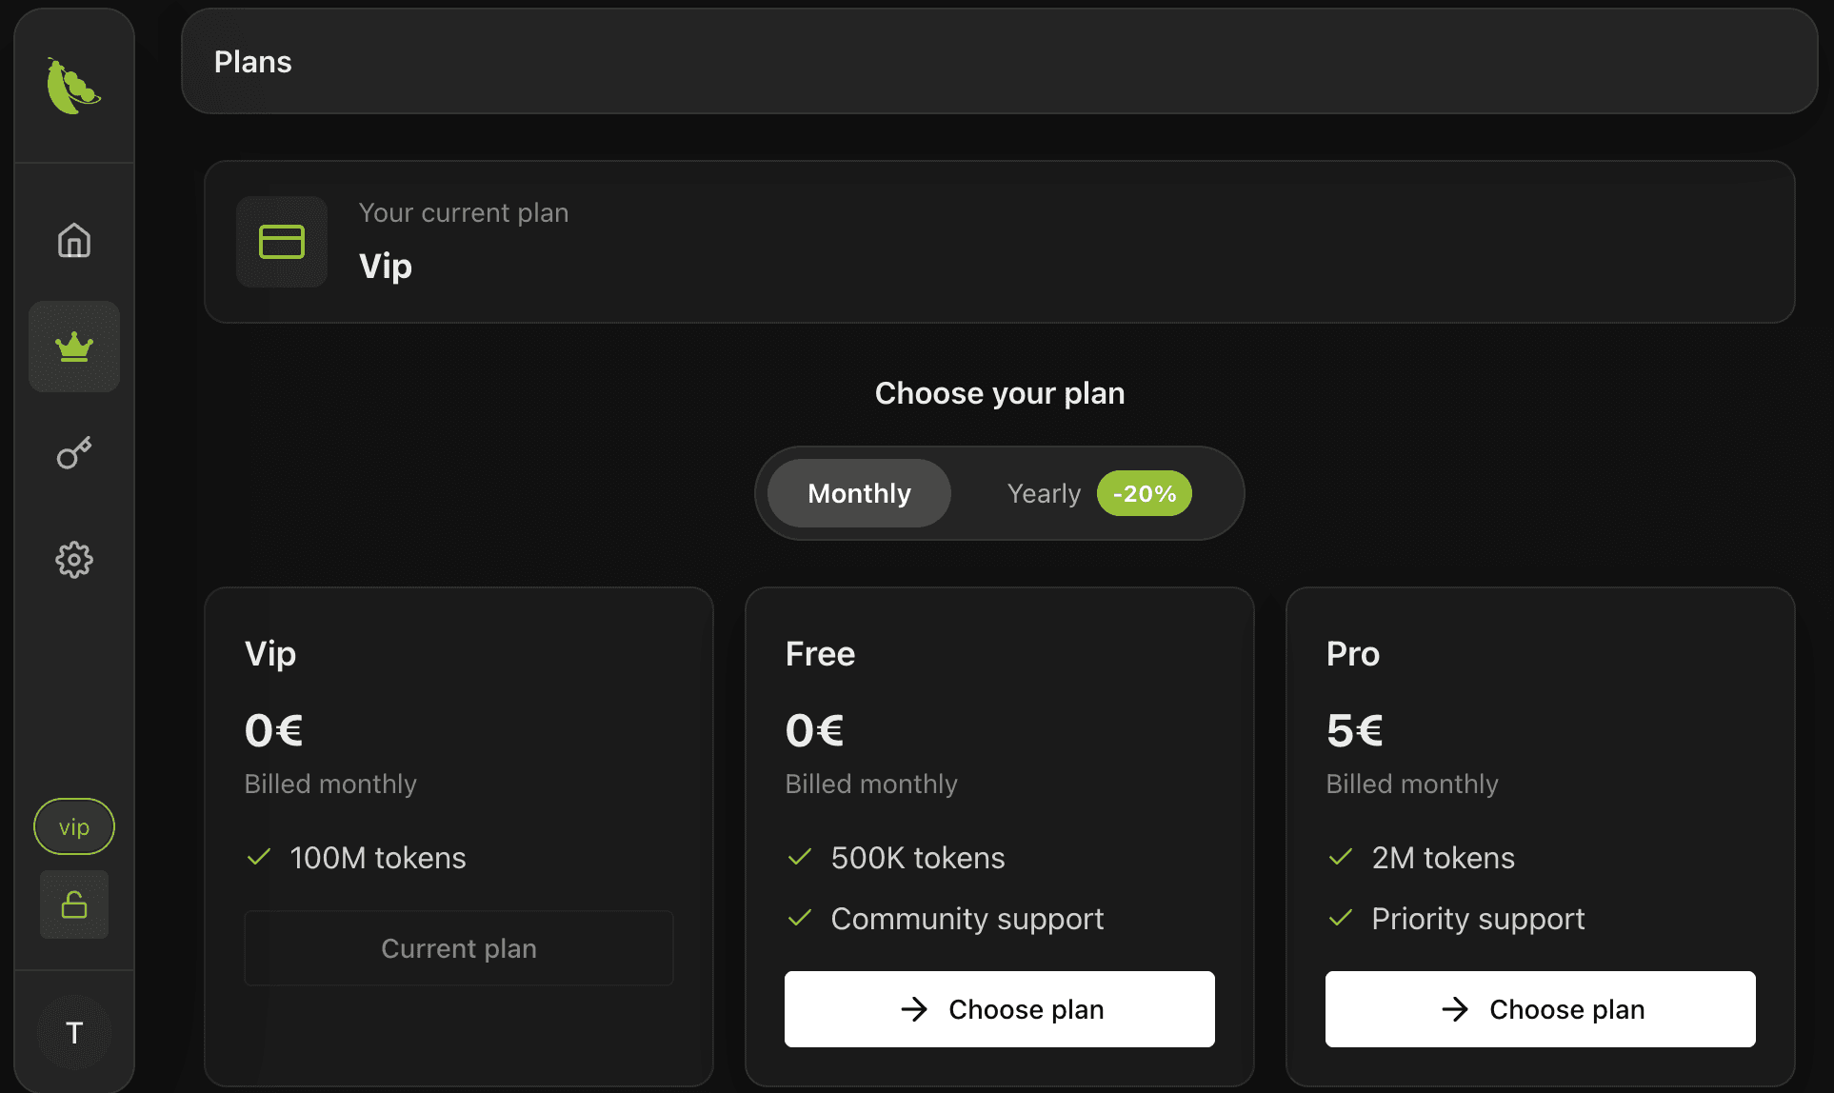
Task: Click the green pea pod logo
Action: (73, 87)
